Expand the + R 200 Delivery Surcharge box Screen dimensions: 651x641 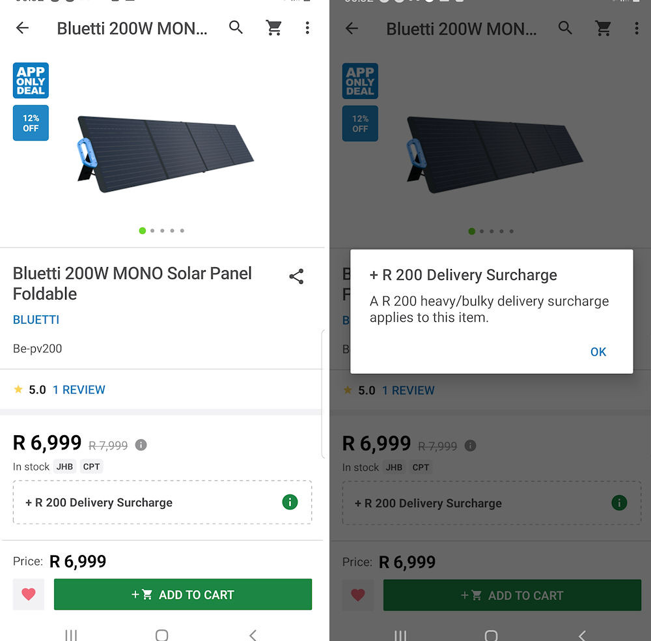coord(162,502)
